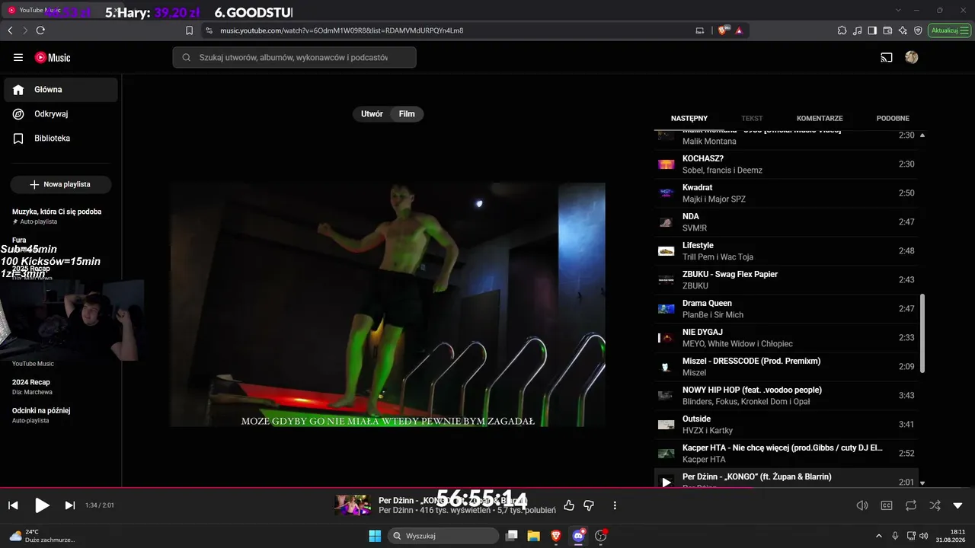
Task: Click the Aktualizuj update button
Action: (x=950, y=30)
